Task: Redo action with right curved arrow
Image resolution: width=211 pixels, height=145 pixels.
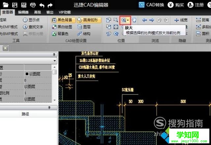Action: point(50,5)
